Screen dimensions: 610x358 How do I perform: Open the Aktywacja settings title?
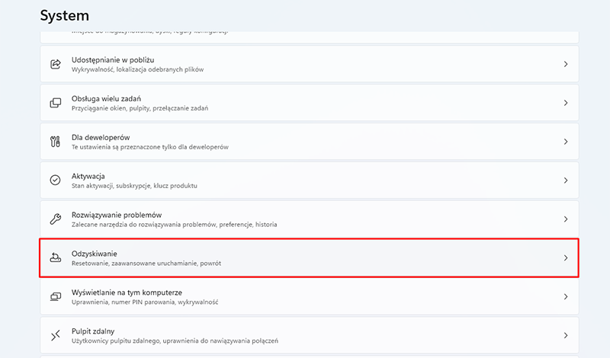(88, 176)
